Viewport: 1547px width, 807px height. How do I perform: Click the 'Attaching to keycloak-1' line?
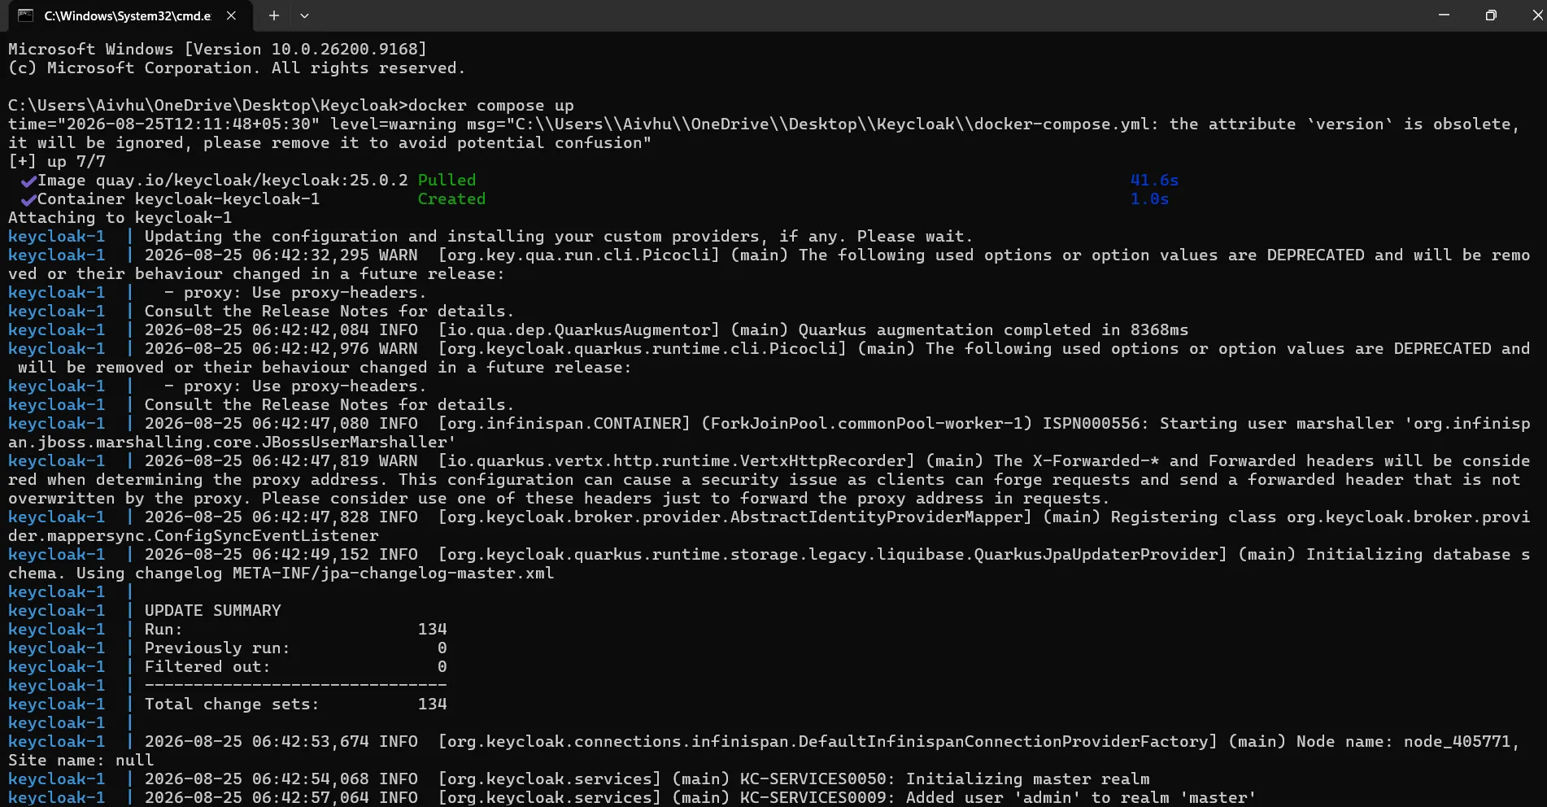[x=120, y=217]
